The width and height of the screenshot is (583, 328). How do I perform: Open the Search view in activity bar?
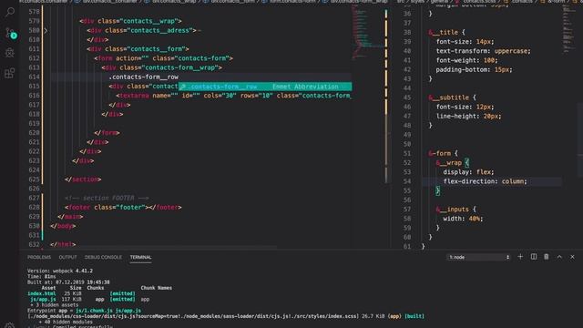(x=10, y=12)
